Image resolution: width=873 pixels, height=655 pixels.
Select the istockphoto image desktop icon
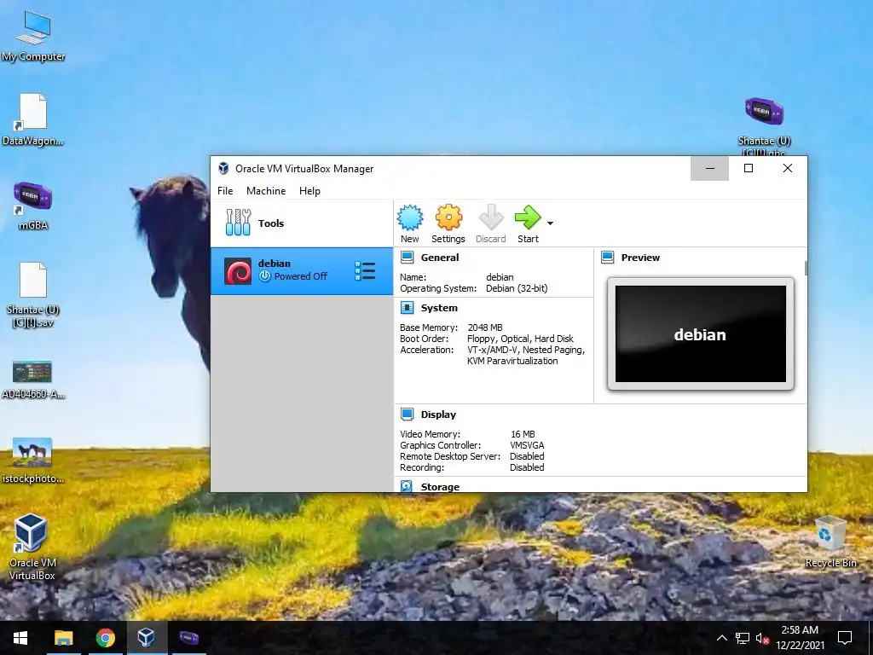pos(33,460)
